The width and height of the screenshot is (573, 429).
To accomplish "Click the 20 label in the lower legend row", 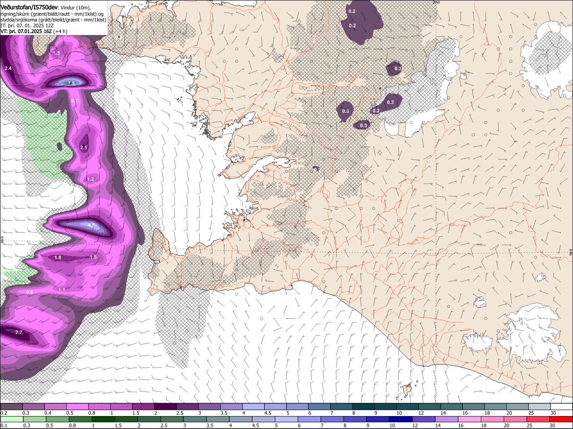I will point(507,425).
